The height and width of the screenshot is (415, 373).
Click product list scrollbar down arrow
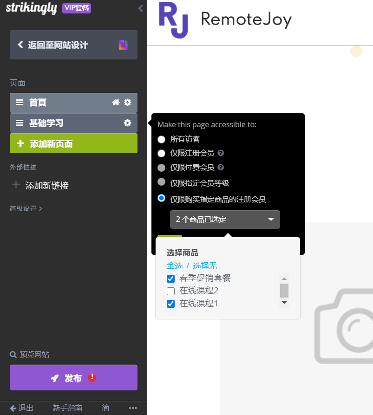[284, 302]
